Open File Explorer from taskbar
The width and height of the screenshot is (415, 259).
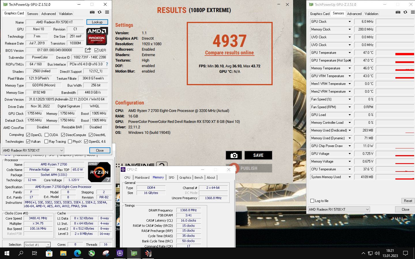pyautogui.click(x=63, y=253)
